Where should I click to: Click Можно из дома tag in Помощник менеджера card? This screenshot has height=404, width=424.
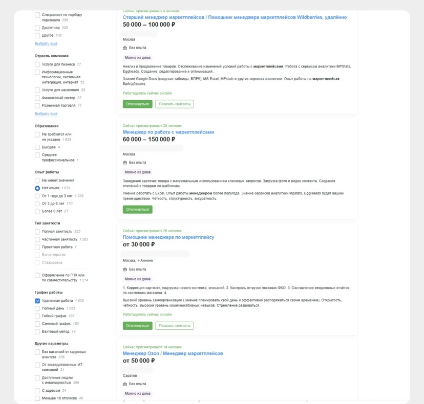138,279
